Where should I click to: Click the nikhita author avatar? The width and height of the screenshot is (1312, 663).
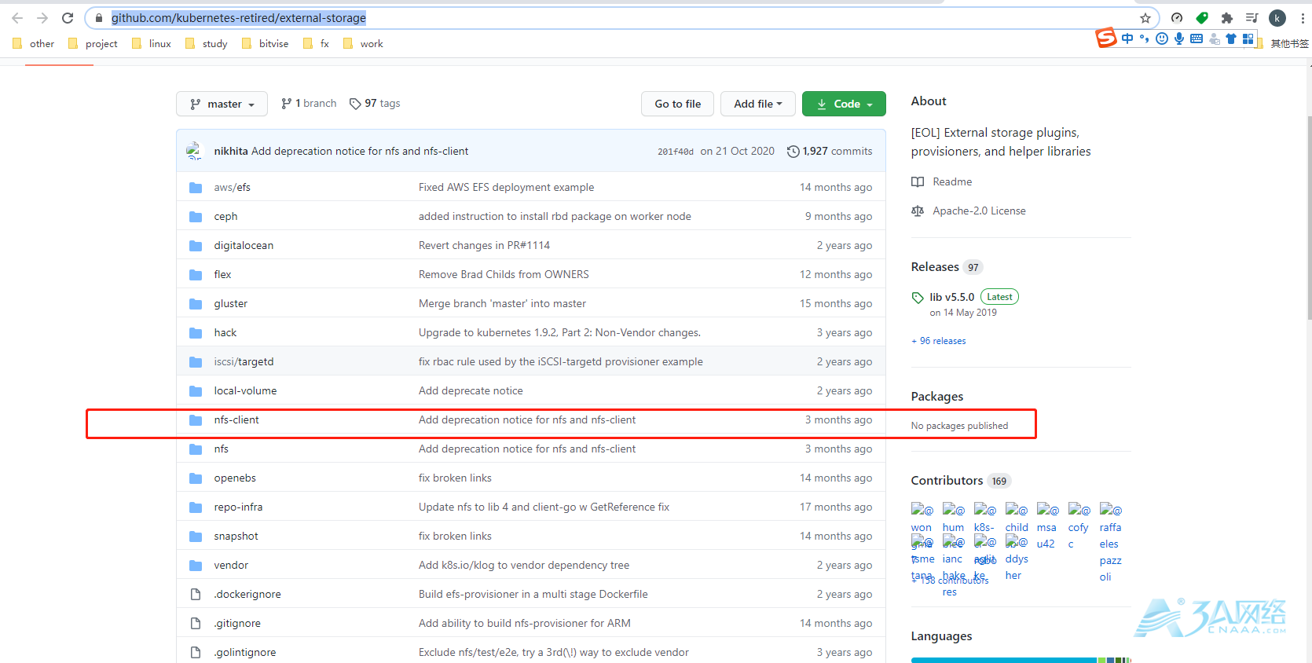[x=194, y=151]
